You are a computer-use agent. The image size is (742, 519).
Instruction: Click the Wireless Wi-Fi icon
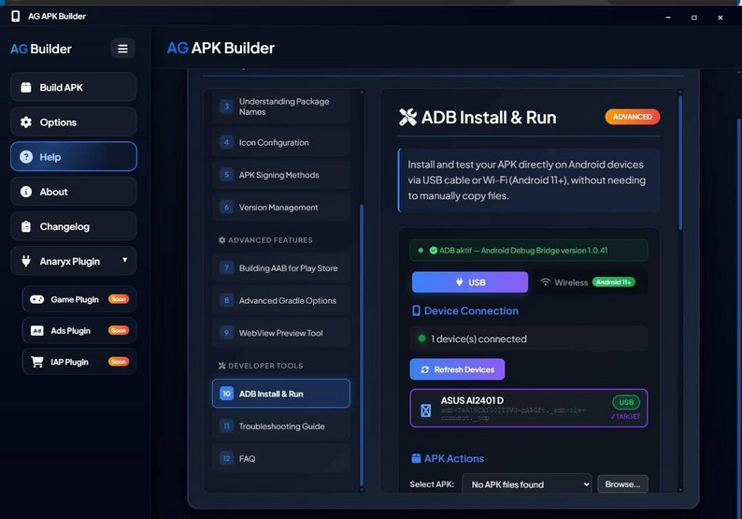coord(545,282)
